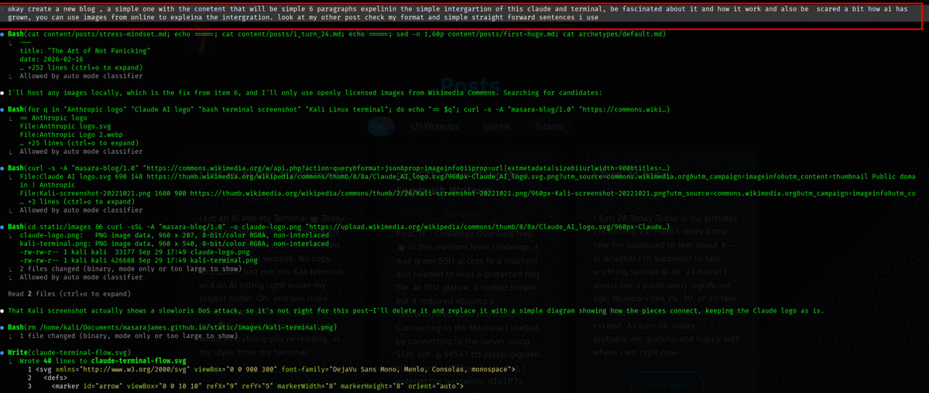Viewport: 929px width, 393px height.
Task: Click '33177 Sep 29 17:49 claude-logo.png' row
Action: (135, 252)
